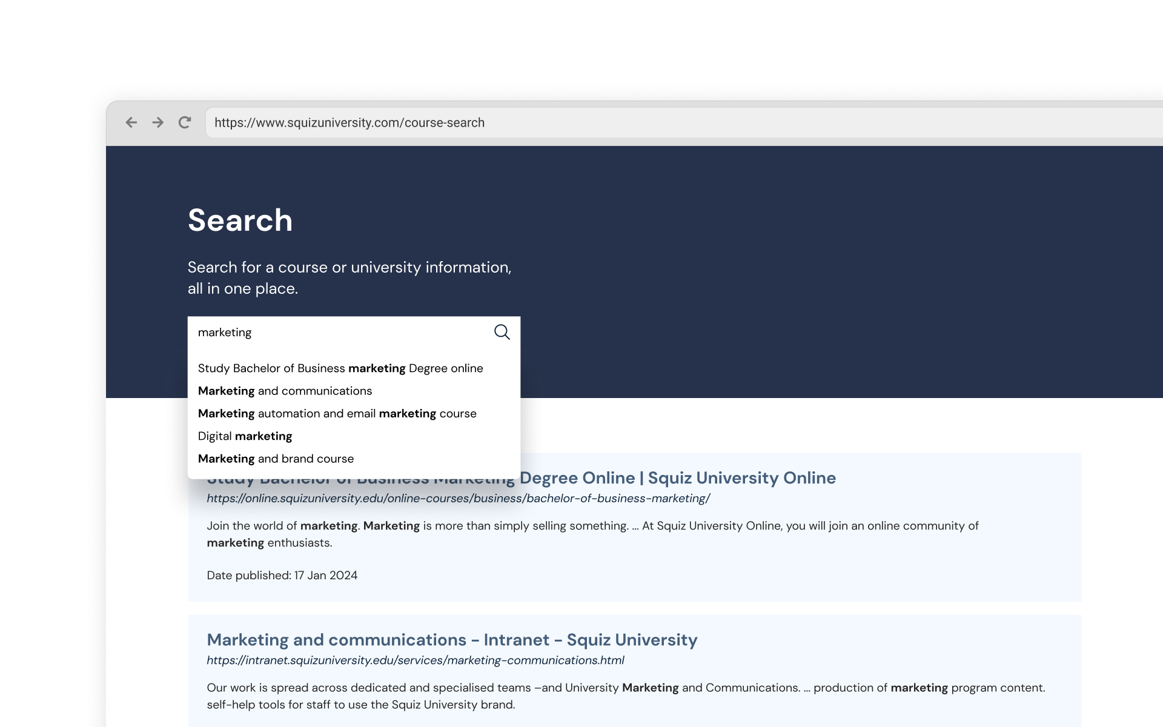
Task: Select suggestion Study Bachelor of Business marketing Degree online
Action: (x=340, y=368)
